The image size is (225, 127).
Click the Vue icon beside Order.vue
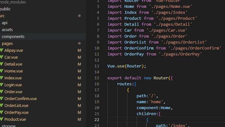point(2,92)
